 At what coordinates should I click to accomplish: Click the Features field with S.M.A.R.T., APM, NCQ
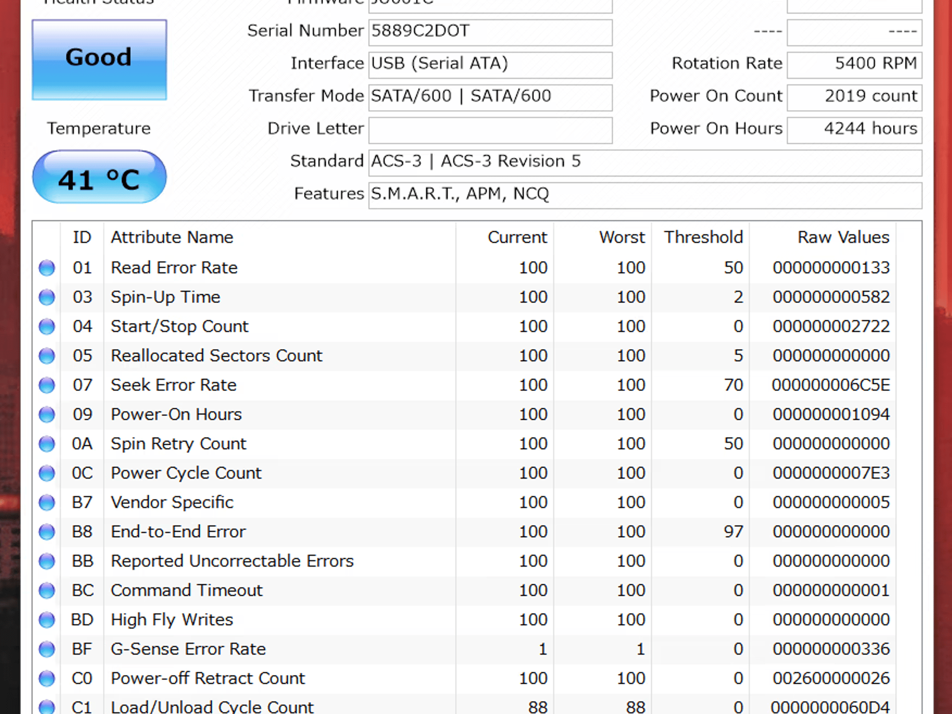(645, 195)
